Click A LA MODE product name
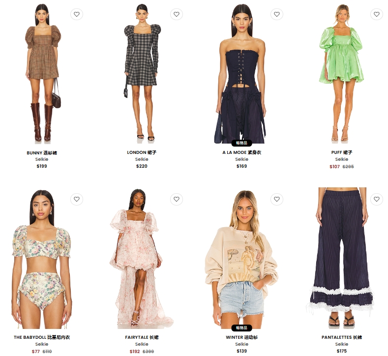Viewport: 388px width, 356px height. (242, 152)
